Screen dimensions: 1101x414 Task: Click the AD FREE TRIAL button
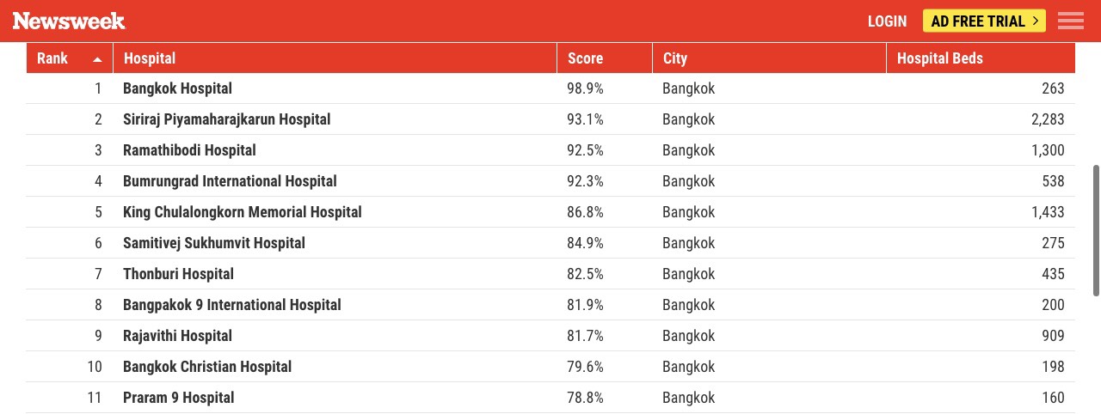tap(984, 21)
